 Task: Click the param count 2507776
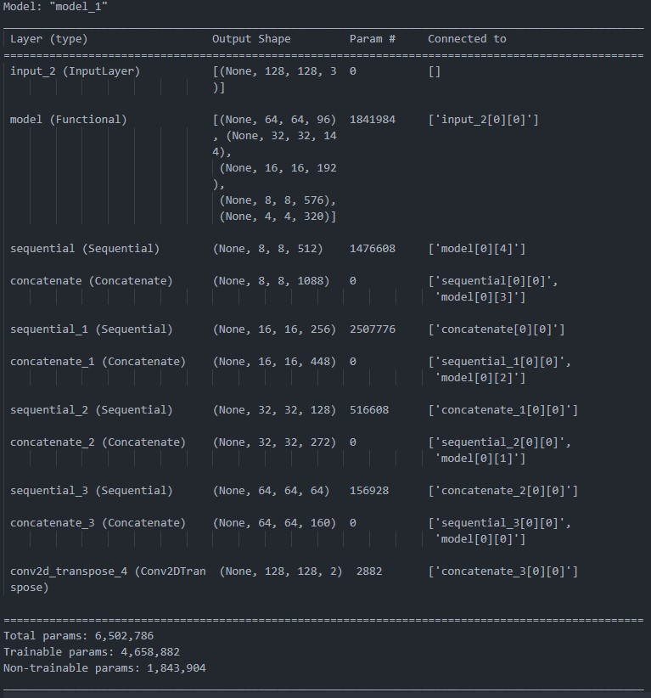[x=373, y=329]
